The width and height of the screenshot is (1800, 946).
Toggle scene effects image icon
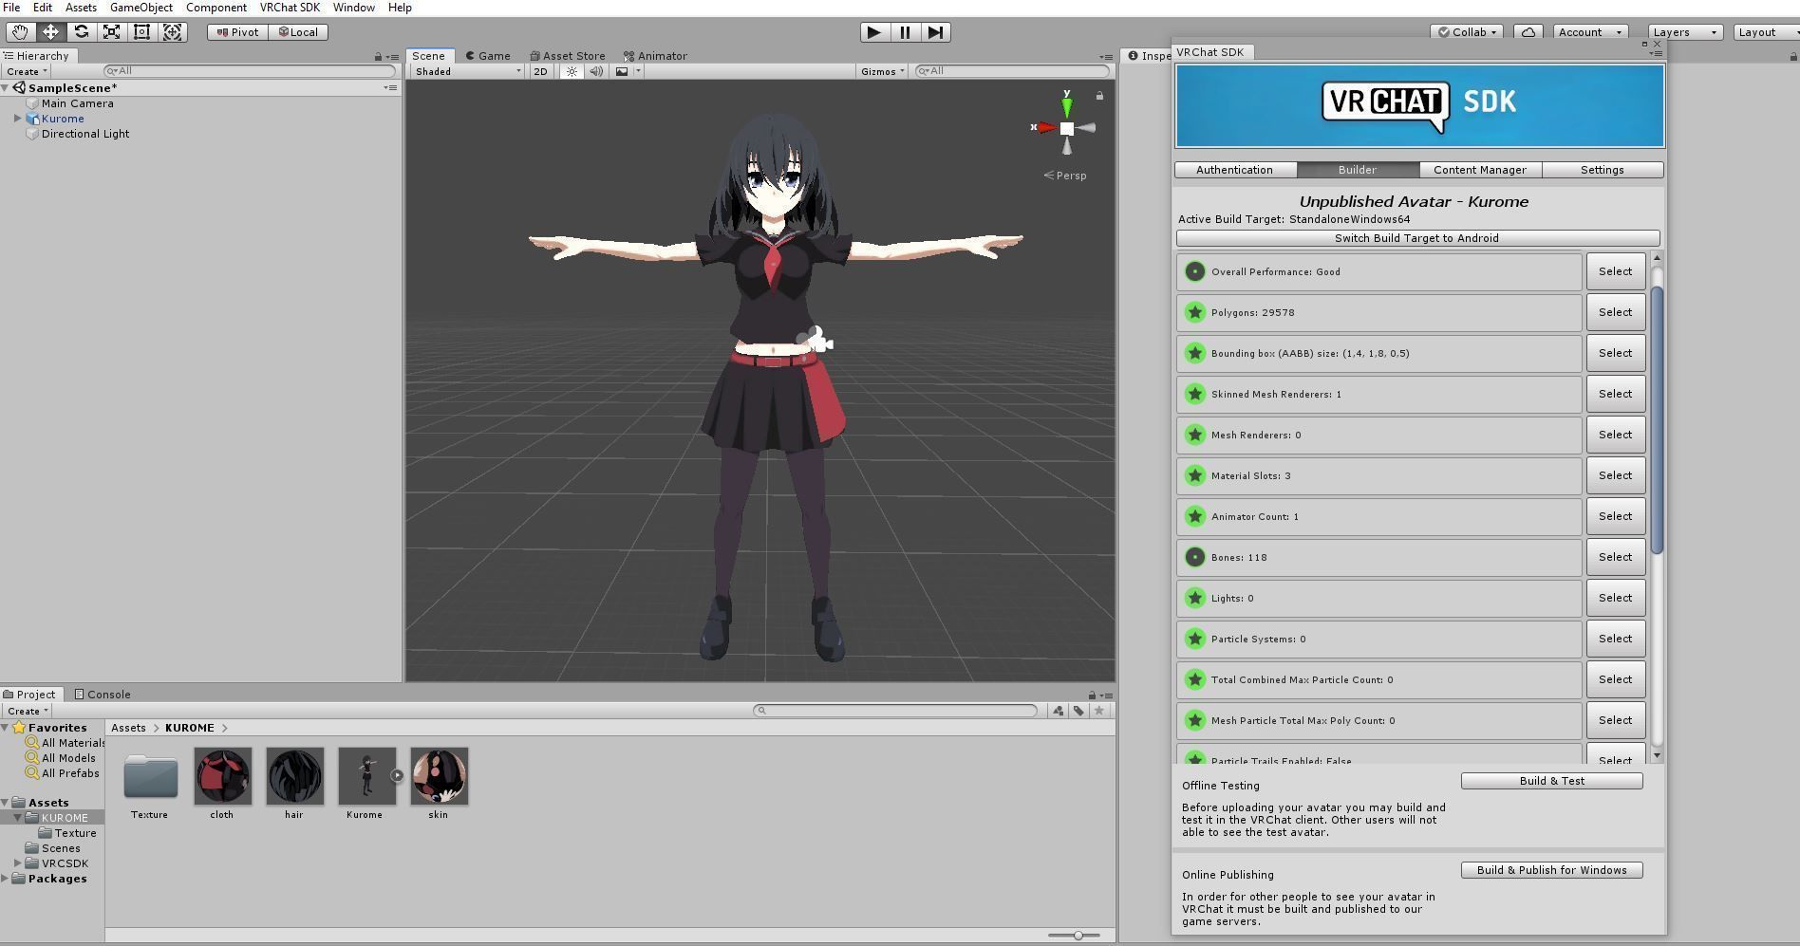(622, 71)
